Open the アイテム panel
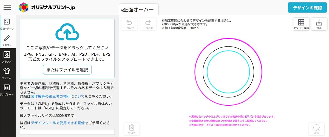 (x=7, y=73)
